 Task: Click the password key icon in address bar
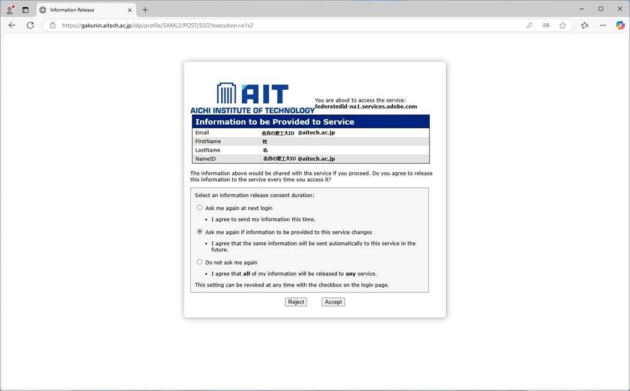tap(529, 25)
